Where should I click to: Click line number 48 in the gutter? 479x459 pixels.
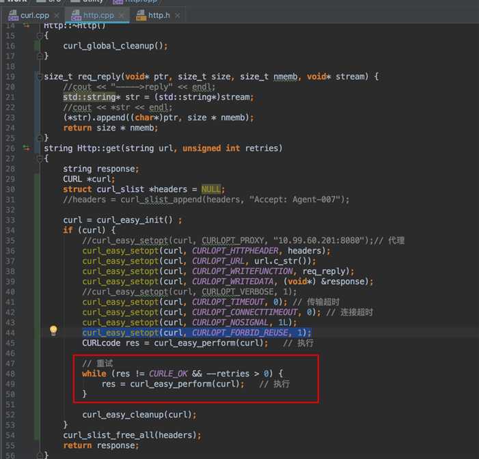[10, 374]
